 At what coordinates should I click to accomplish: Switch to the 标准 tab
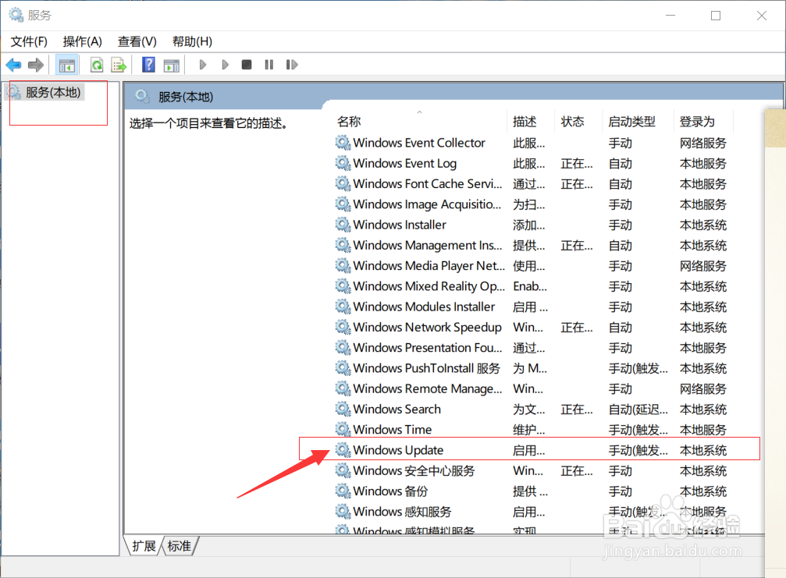click(x=178, y=546)
